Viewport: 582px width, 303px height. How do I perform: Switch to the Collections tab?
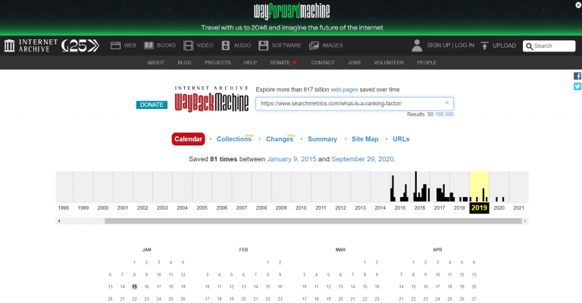click(234, 139)
